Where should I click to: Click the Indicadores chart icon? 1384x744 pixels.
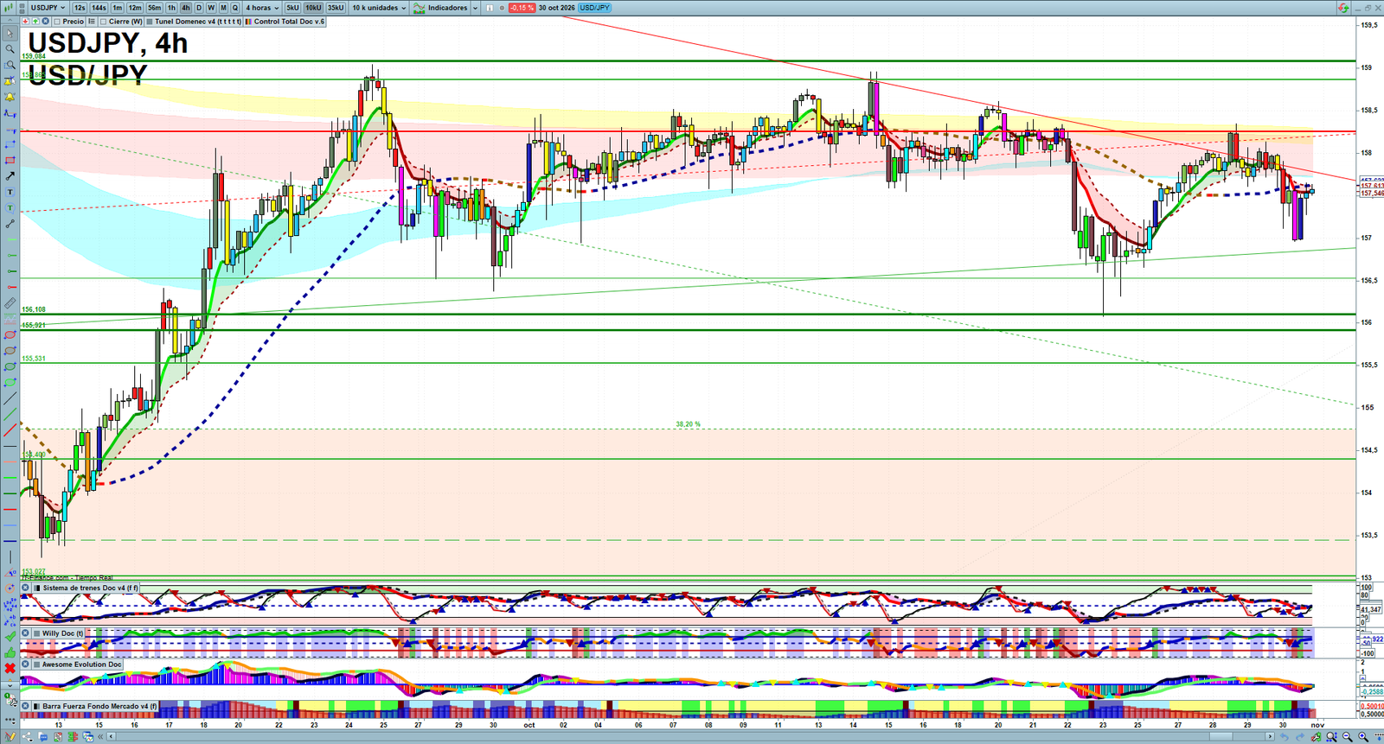tap(419, 8)
